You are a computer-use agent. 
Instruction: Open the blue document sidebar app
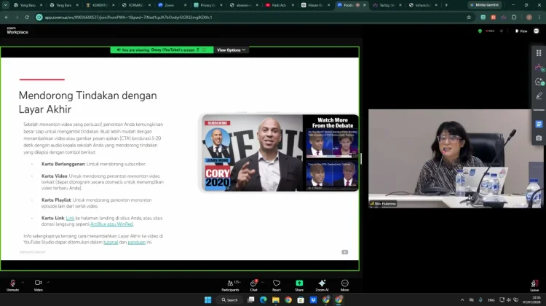pos(539,124)
